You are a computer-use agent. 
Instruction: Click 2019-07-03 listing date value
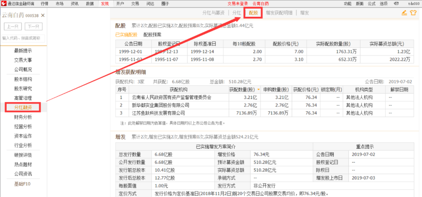(x=363, y=178)
